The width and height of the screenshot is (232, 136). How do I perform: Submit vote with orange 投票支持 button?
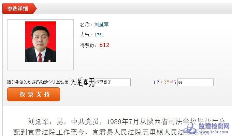(33, 95)
